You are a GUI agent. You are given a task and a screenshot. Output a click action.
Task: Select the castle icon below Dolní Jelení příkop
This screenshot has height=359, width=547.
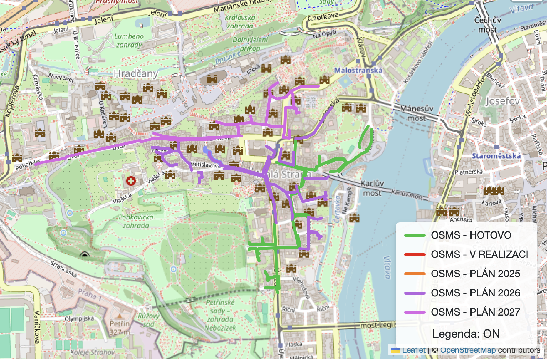tap(285, 59)
